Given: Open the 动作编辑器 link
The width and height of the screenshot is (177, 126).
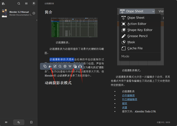Looking at the screenshot, I should pyautogui.click(x=128, y=95).
